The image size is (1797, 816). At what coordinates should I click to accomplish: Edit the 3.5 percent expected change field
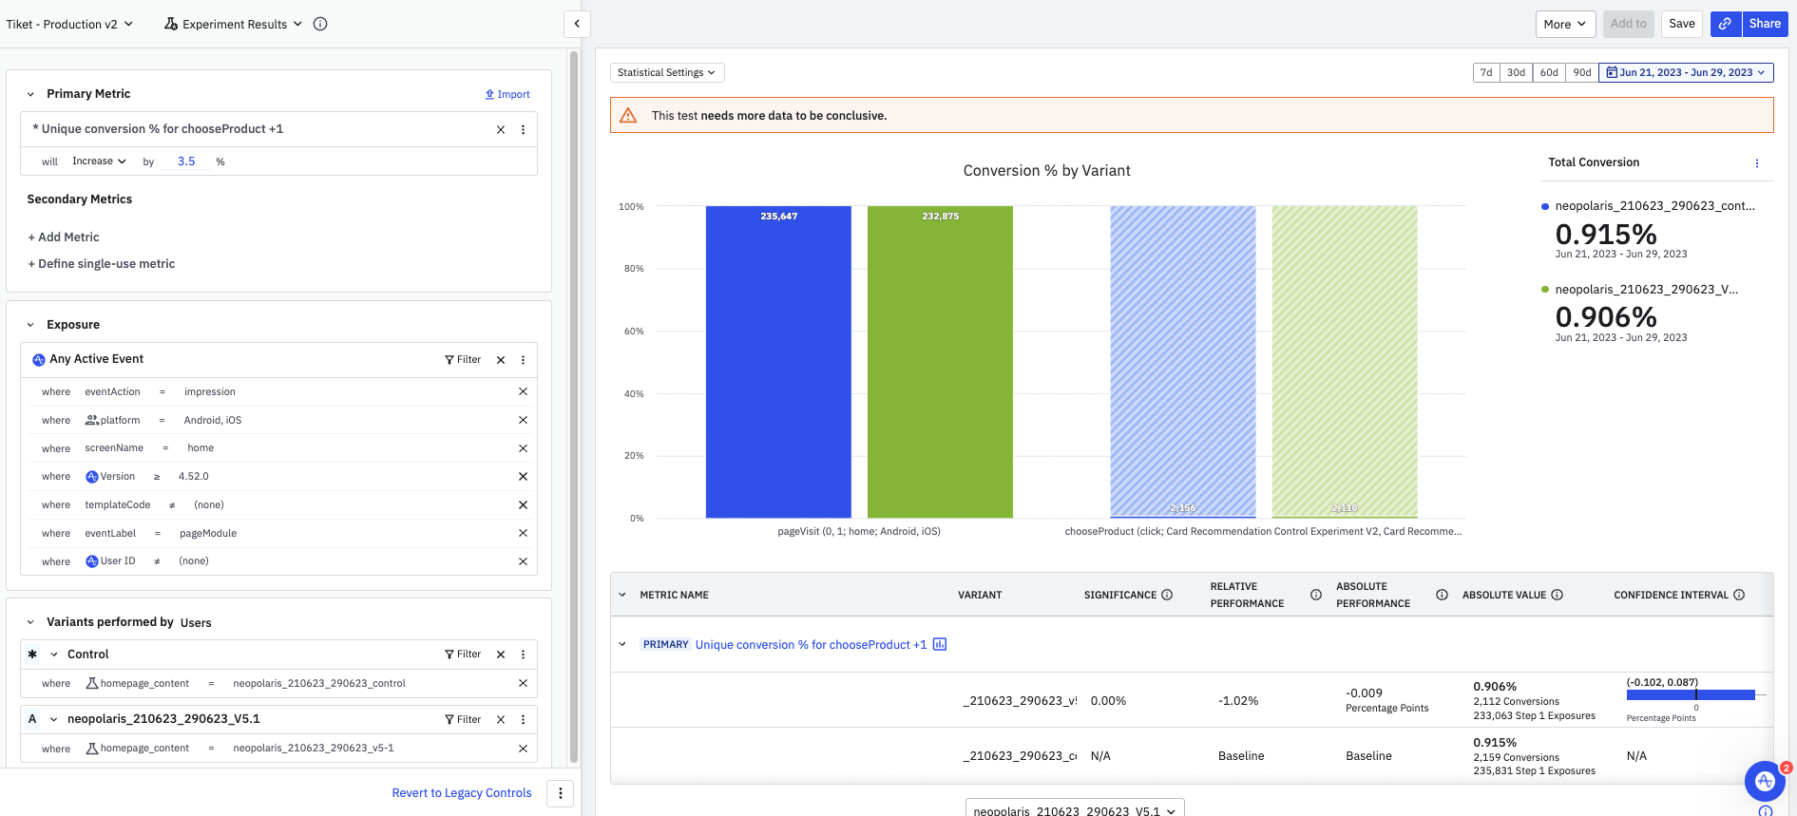pos(186,161)
